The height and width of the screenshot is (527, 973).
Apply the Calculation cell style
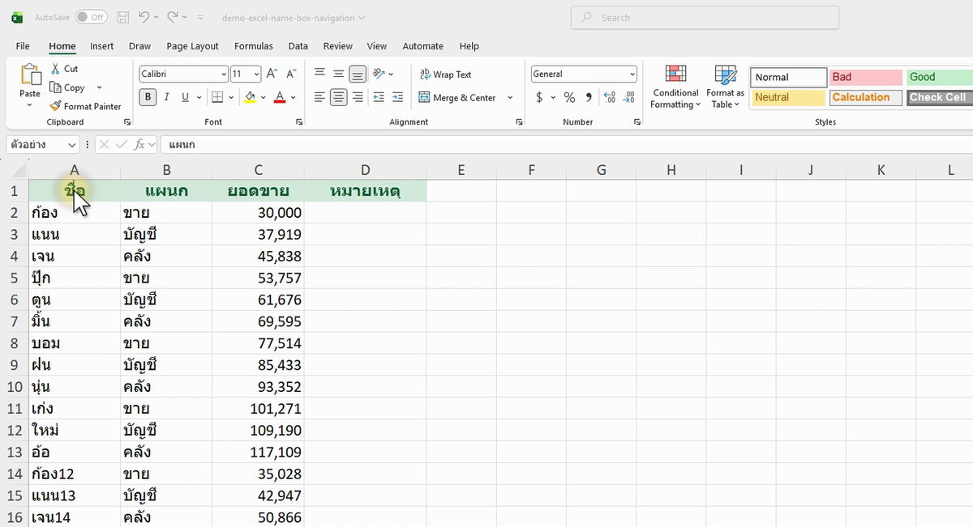pyautogui.click(x=865, y=97)
